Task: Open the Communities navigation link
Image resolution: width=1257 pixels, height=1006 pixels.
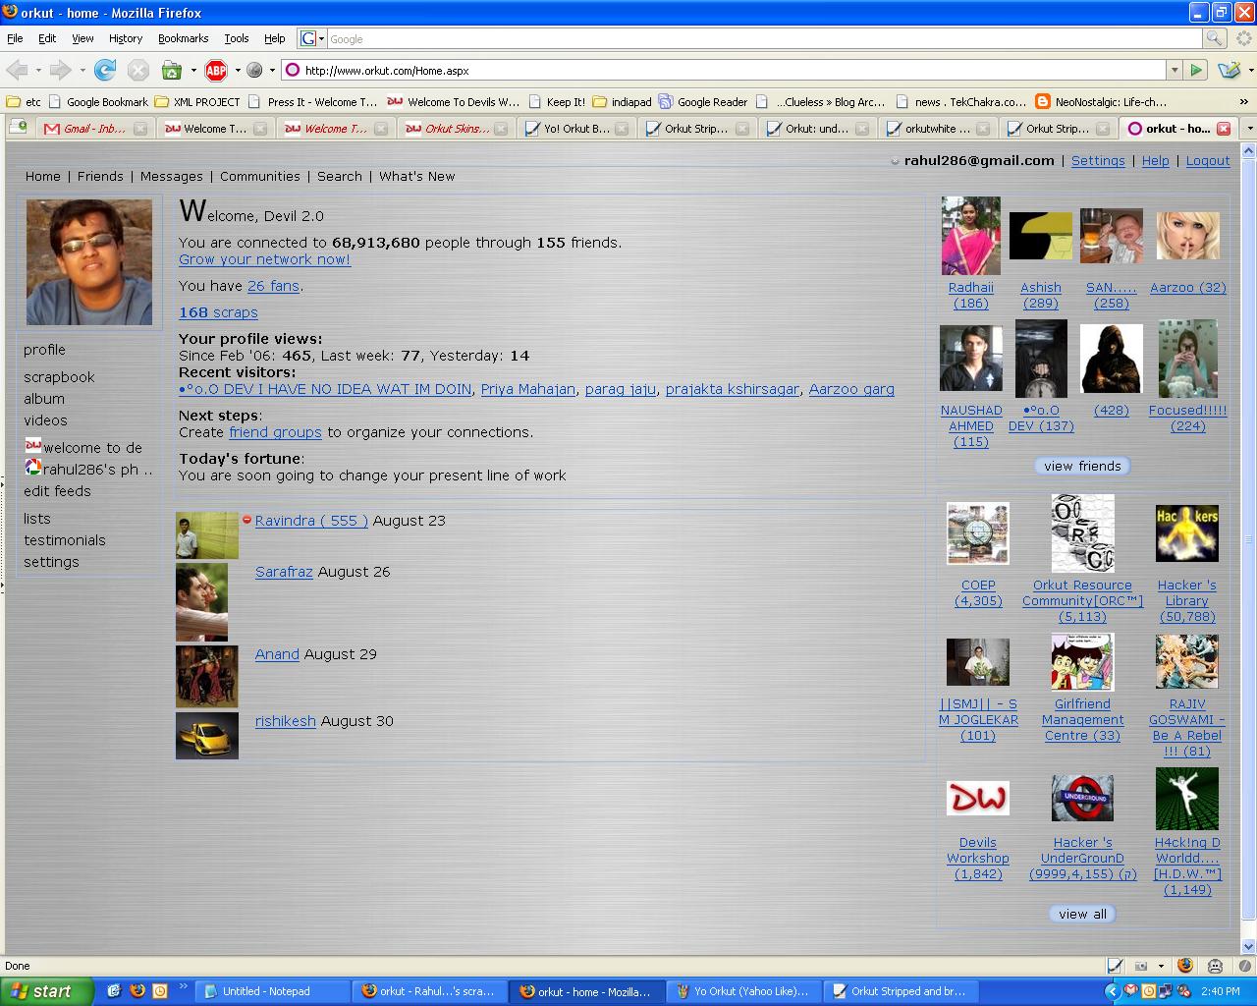Action: click(x=260, y=176)
